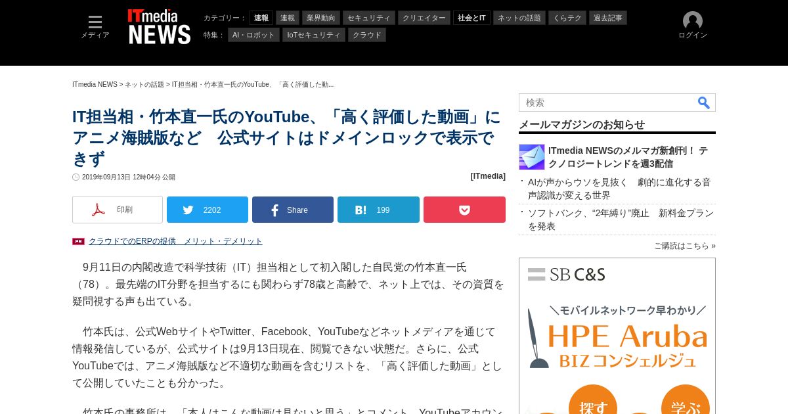Open the クラウド feature

pyautogui.click(x=367, y=35)
